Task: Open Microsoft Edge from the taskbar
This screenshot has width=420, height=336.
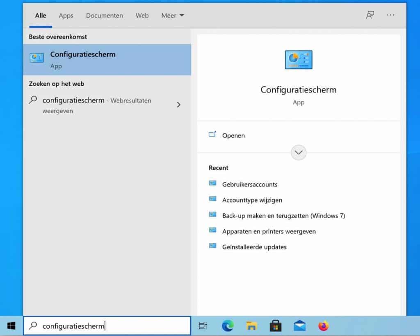Action: coord(228,325)
